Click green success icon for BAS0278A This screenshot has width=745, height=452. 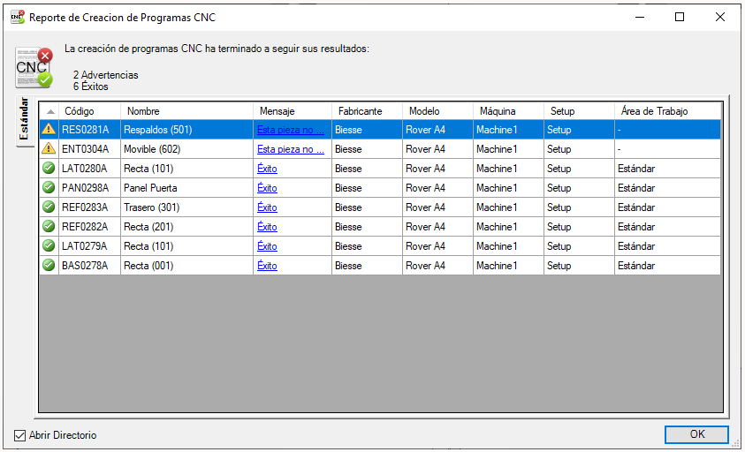click(49, 265)
